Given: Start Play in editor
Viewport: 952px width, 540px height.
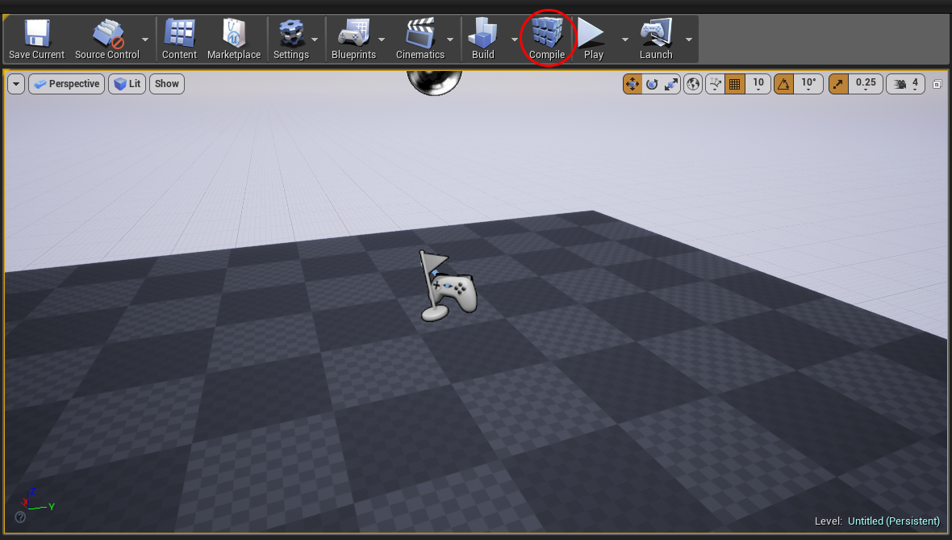Looking at the screenshot, I should coord(592,39).
